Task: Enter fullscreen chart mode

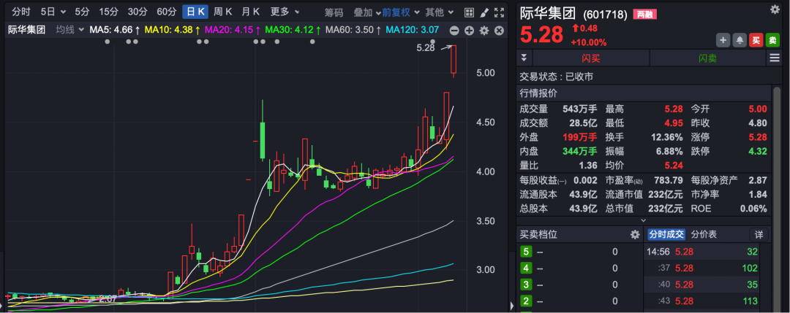Action: pyautogui.click(x=499, y=12)
